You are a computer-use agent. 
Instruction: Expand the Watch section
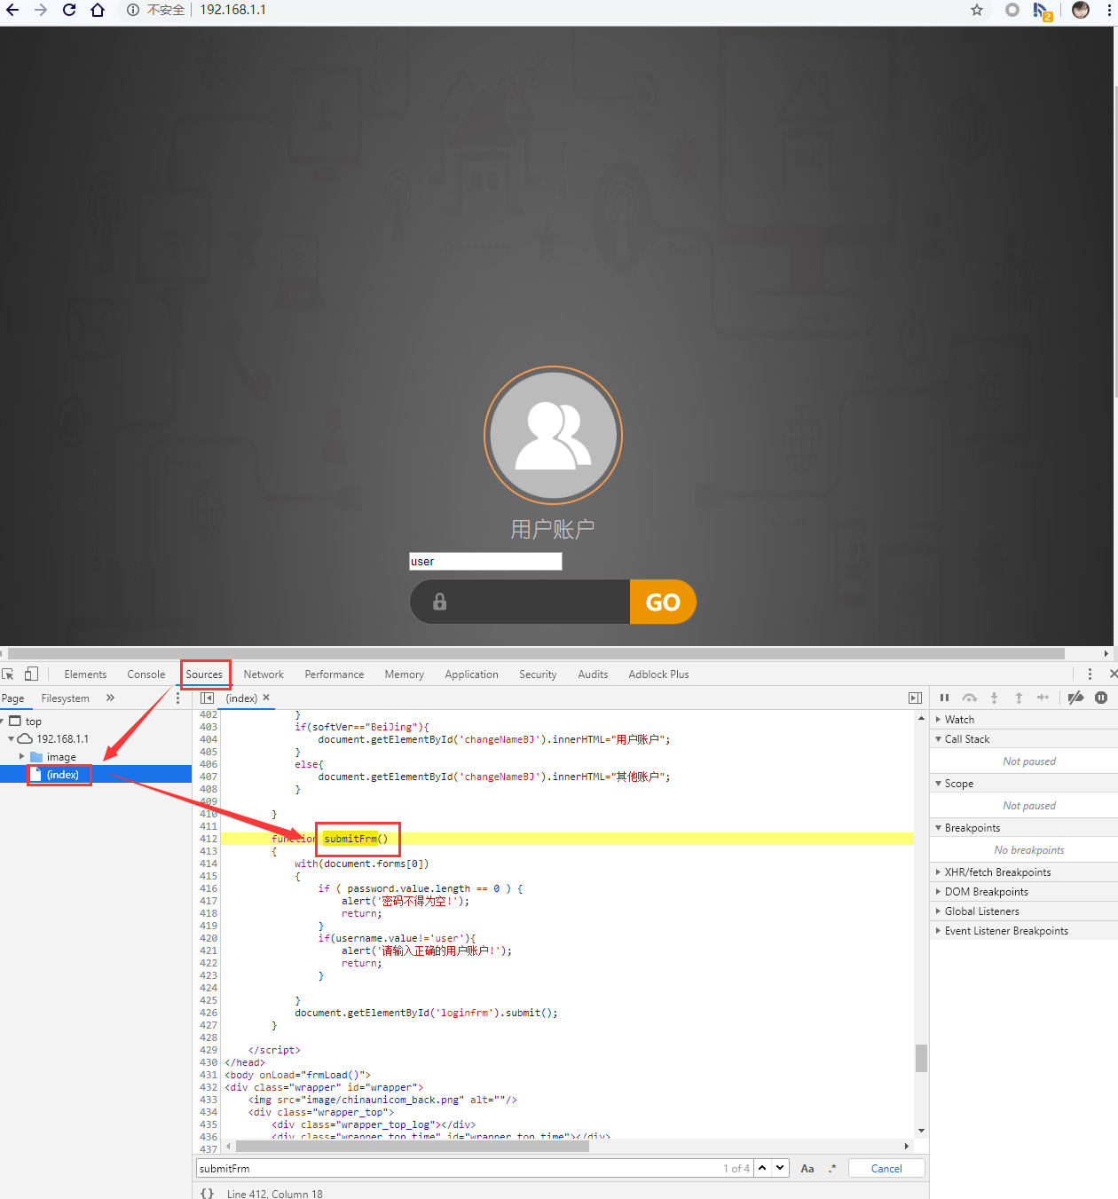coord(959,720)
